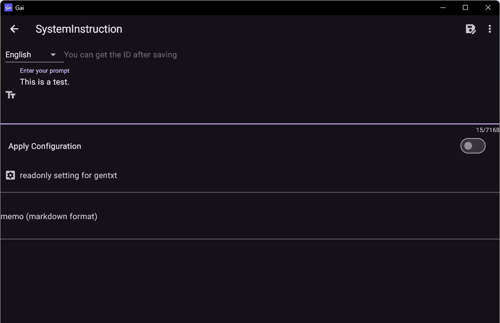Open the three-dot more options menu
The height and width of the screenshot is (323, 500).
coord(490,29)
